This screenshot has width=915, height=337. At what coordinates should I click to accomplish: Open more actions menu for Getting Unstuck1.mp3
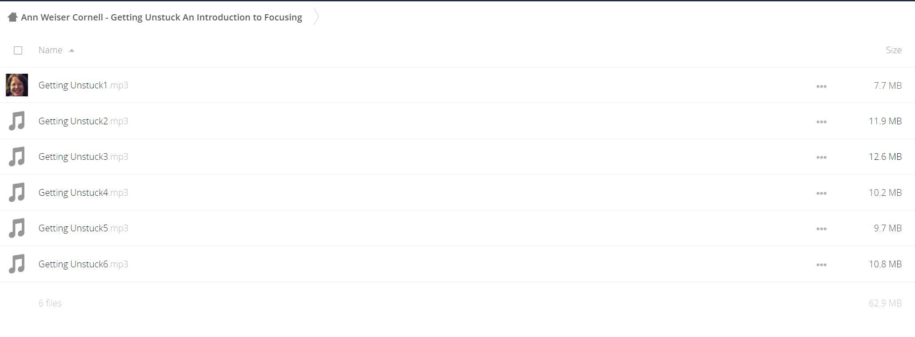click(x=821, y=86)
